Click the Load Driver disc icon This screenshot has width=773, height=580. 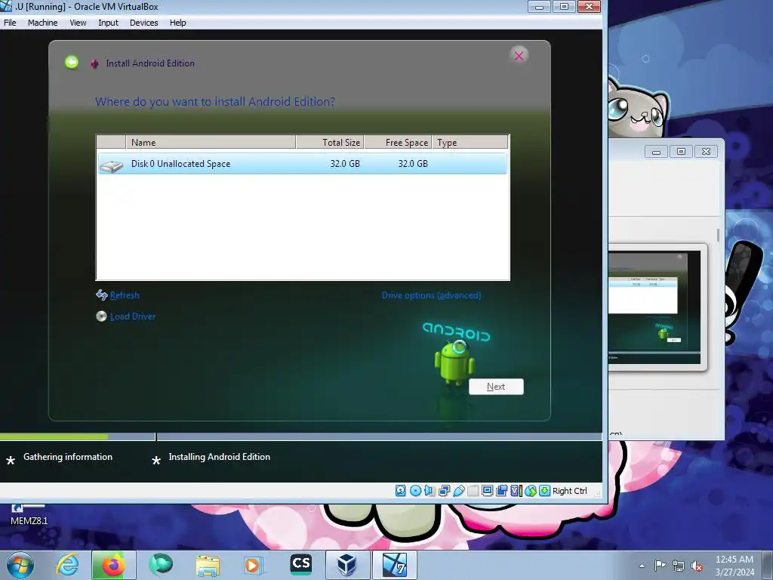(101, 316)
